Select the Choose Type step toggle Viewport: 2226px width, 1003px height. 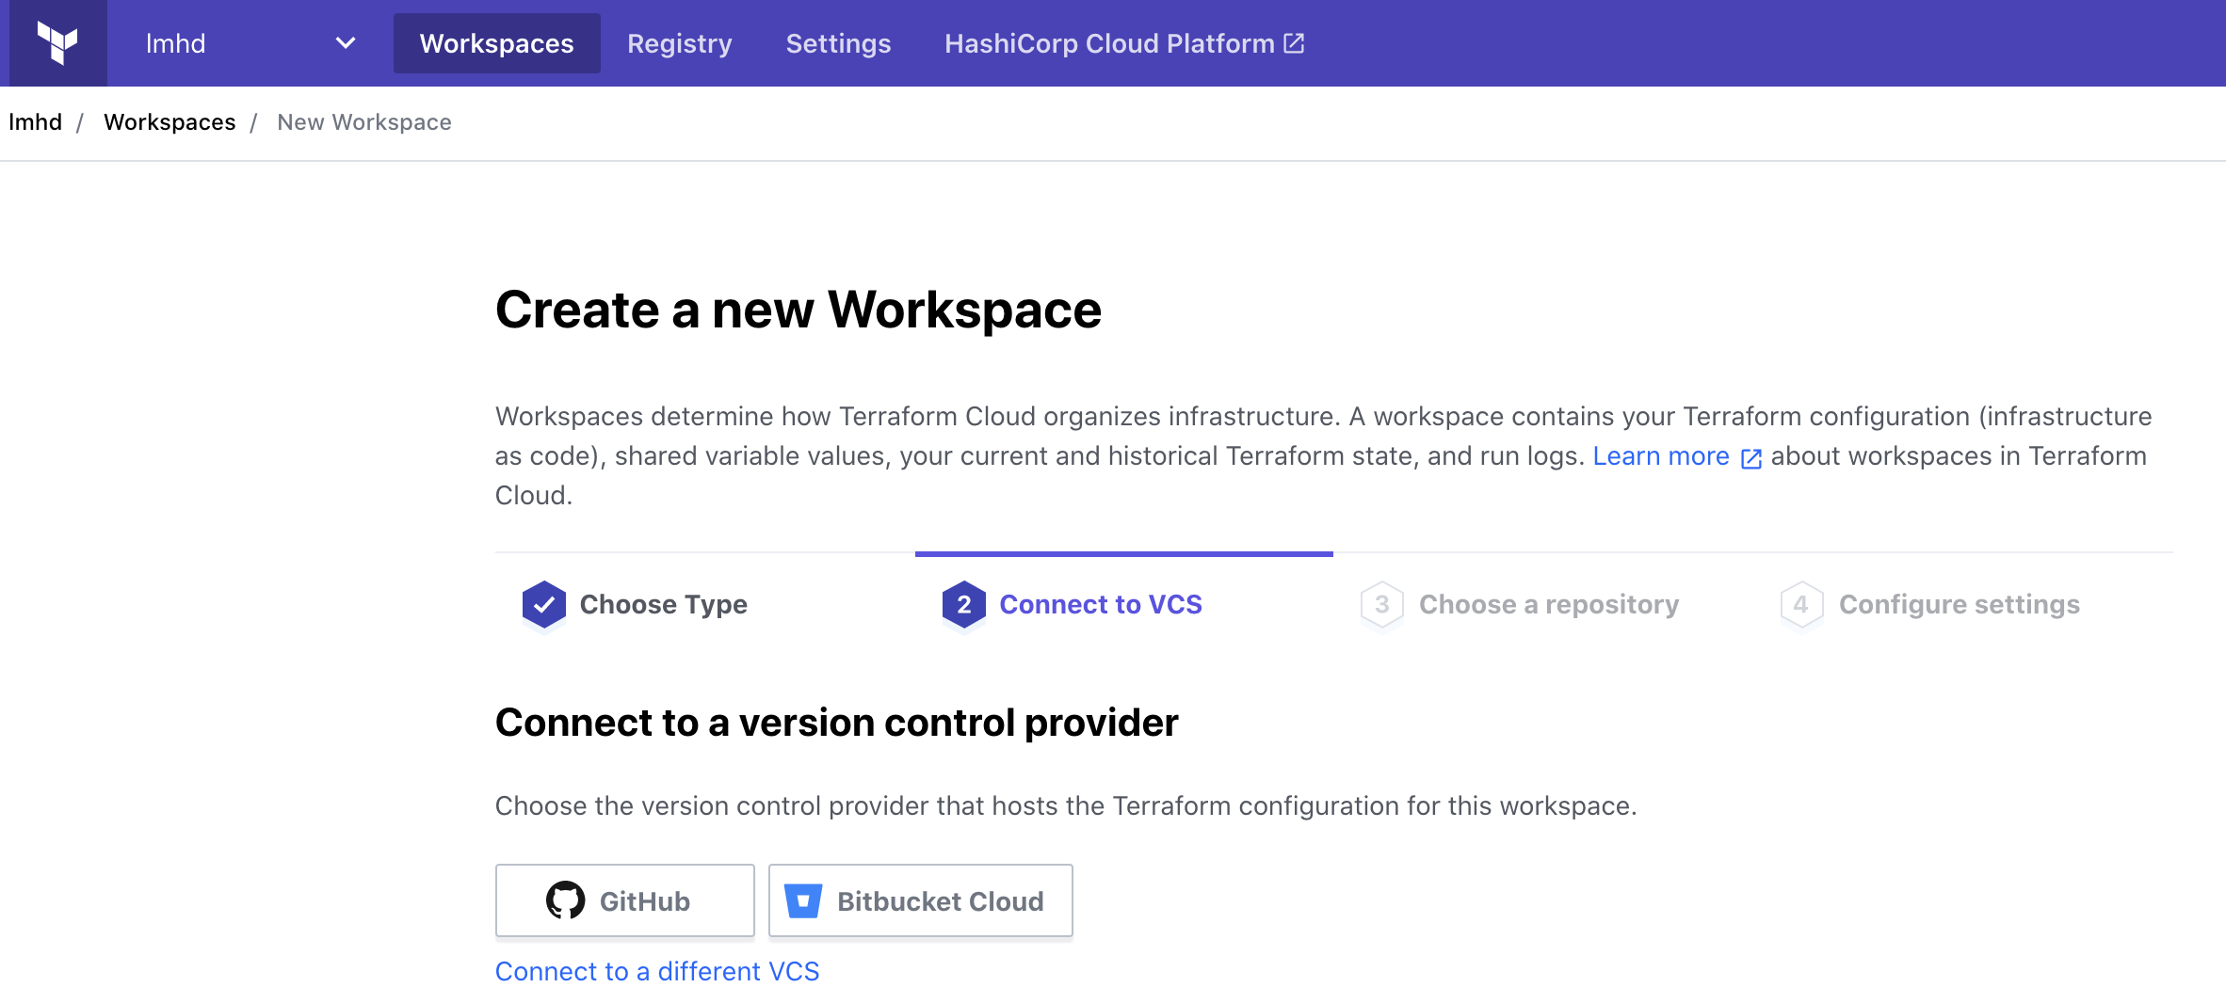click(x=664, y=604)
